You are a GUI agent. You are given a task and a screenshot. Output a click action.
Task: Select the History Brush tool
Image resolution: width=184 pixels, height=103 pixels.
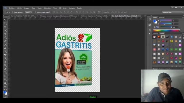5,51
